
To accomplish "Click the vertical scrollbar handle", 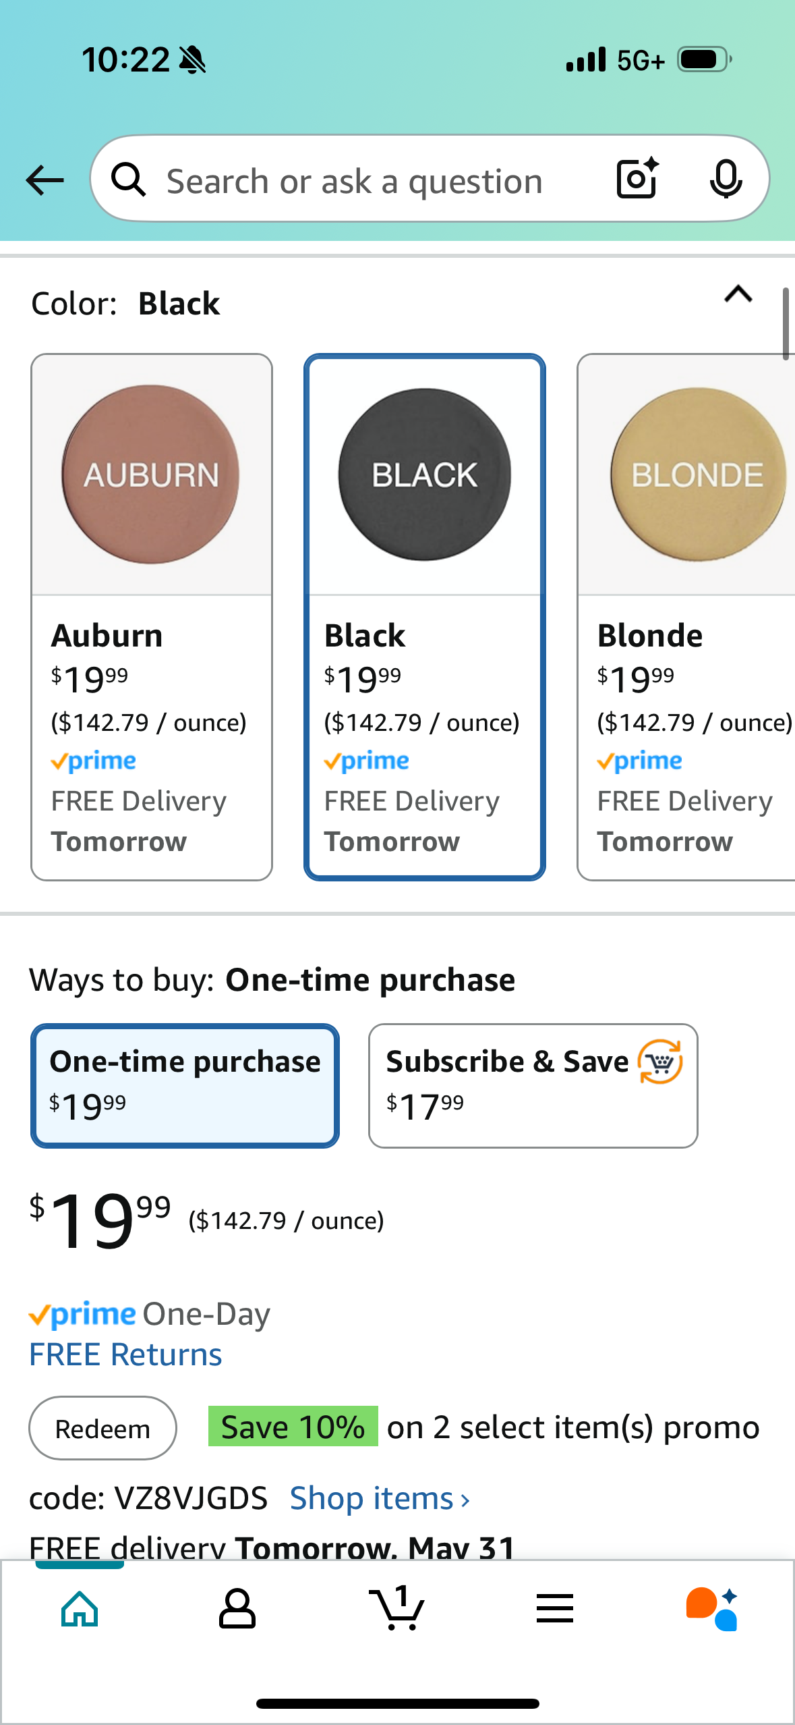I will pyautogui.click(x=786, y=324).
